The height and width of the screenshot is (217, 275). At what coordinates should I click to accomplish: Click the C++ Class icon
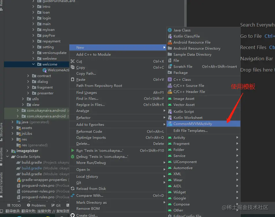click(x=169, y=79)
